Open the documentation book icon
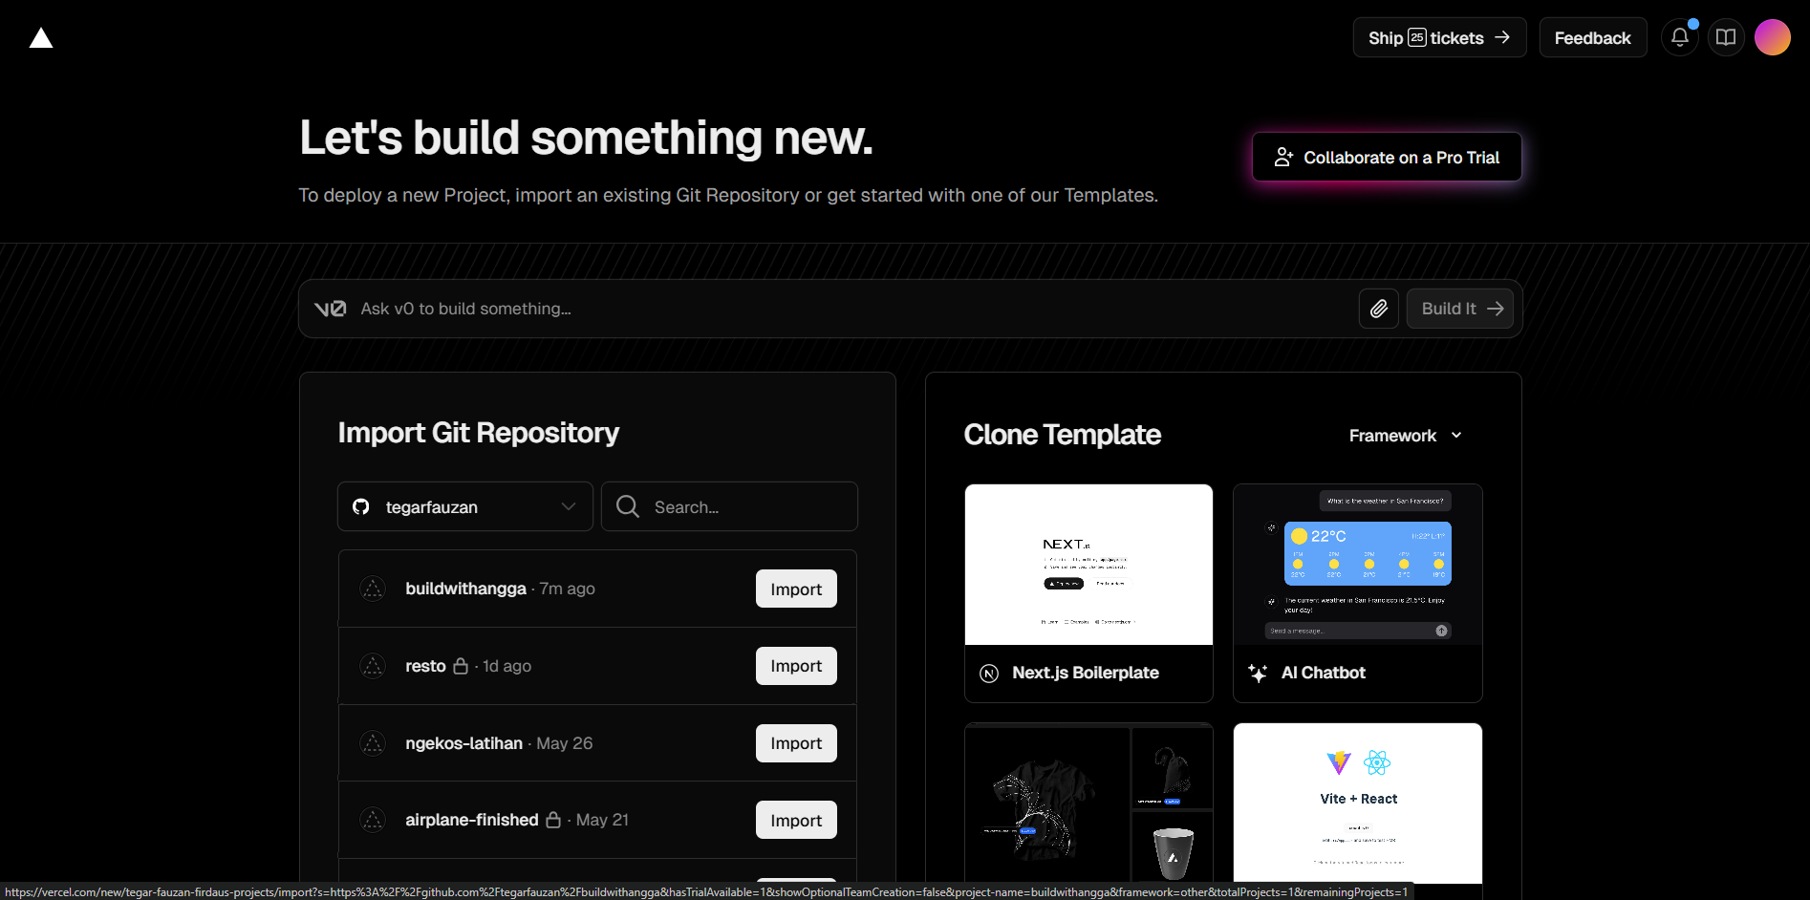1810x900 pixels. tap(1726, 37)
